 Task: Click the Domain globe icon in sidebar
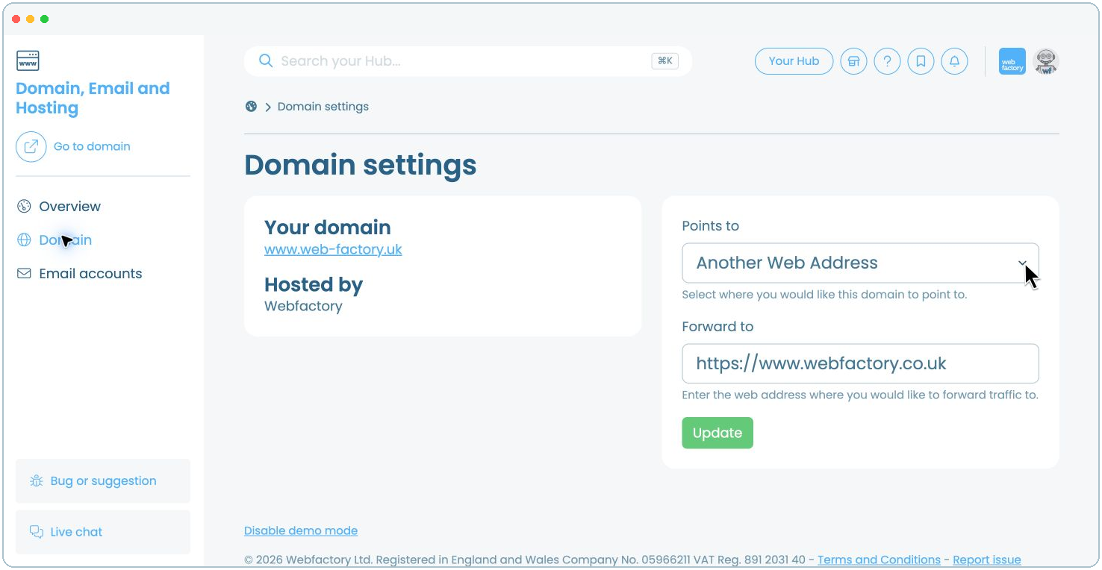(24, 240)
